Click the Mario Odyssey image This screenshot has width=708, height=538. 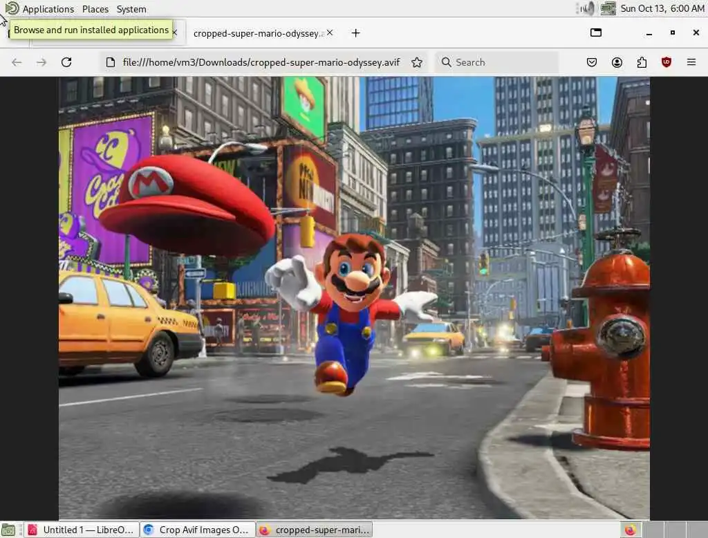(x=354, y=298)
